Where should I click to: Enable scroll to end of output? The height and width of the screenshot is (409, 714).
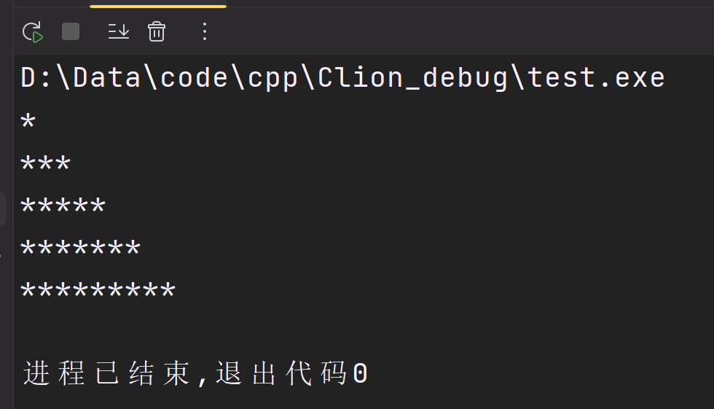coord(118,31)
